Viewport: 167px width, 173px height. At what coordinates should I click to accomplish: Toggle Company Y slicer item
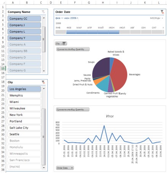coord(24,38)
